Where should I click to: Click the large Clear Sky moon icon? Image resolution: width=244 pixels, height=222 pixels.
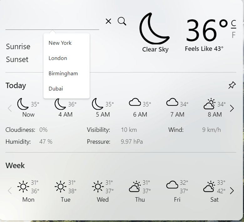click(x=154, y=29)
